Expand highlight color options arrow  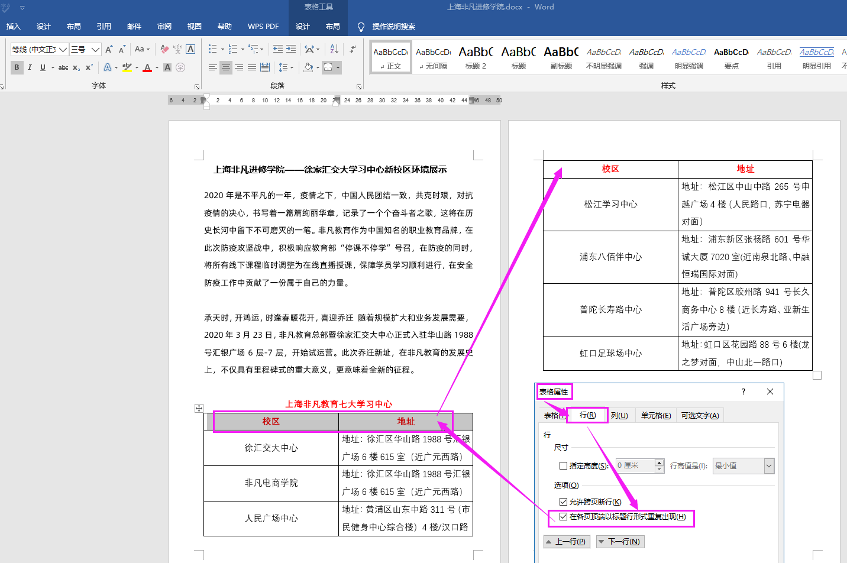click(x=137, y=67)
